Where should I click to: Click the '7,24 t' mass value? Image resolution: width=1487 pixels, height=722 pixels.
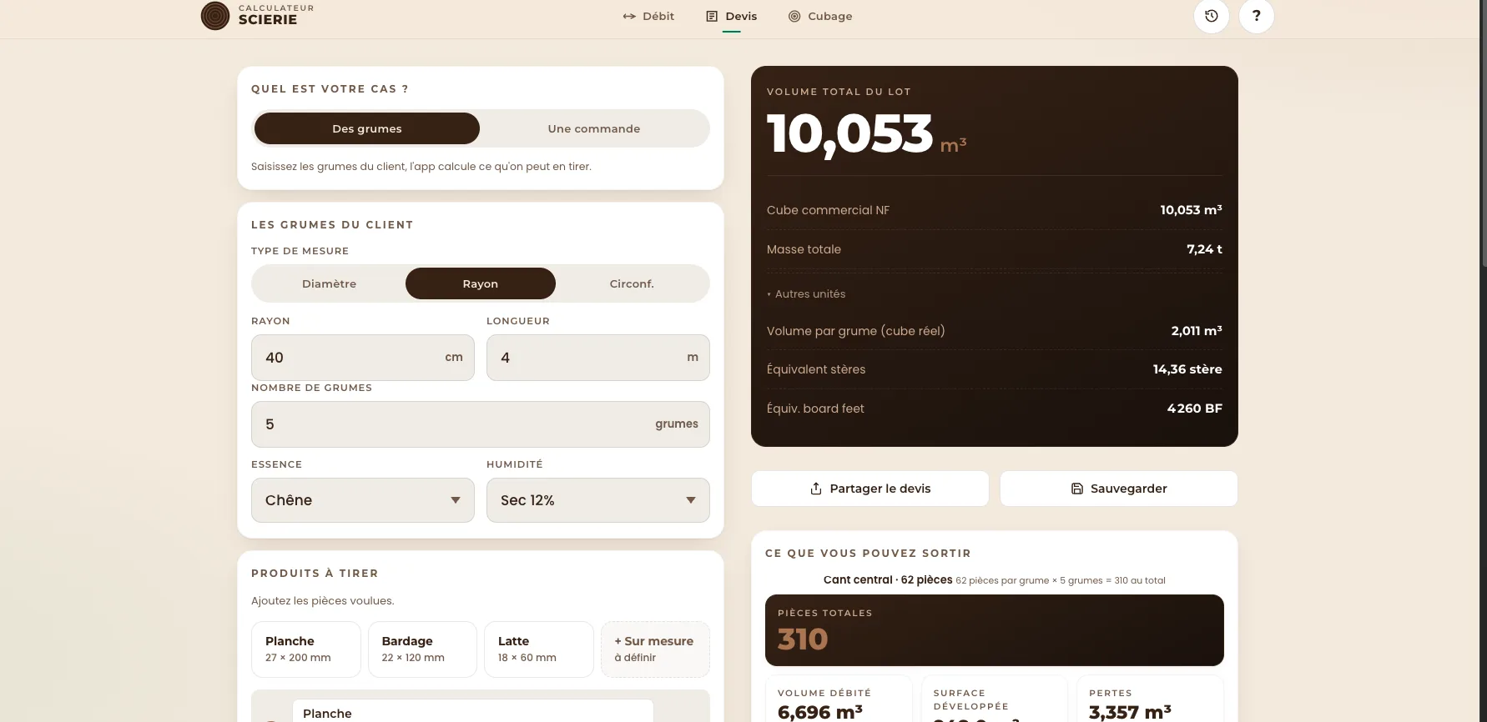(x=1204, y=249)
